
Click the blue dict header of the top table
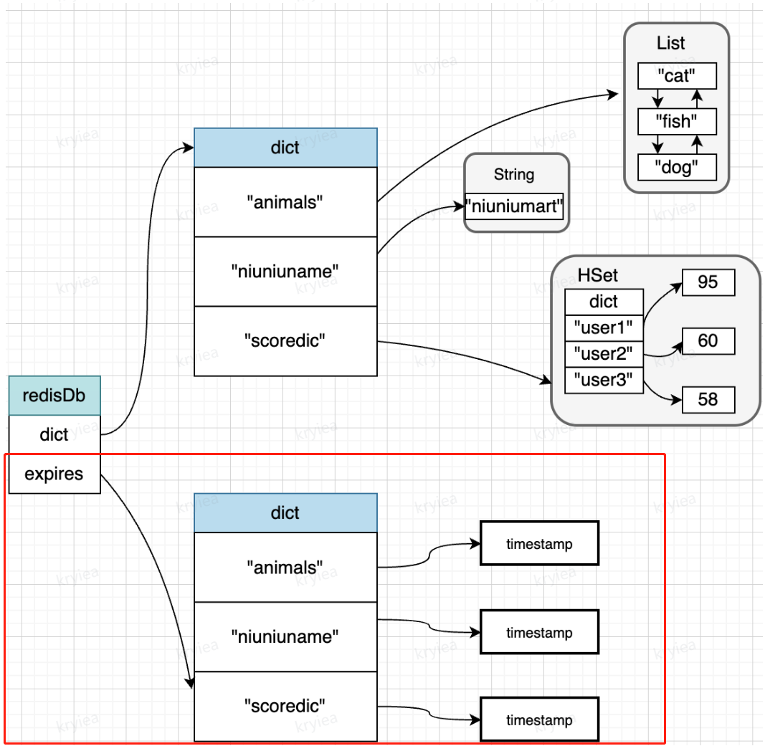[x=285, y=148]
